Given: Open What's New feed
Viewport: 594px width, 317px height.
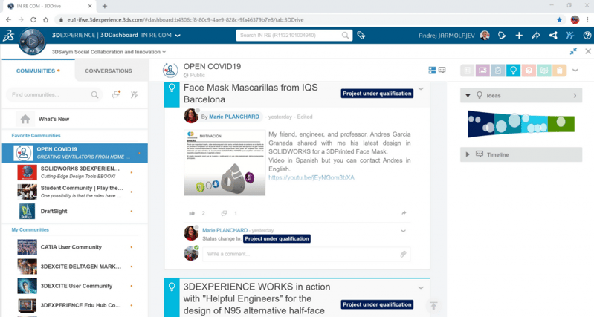Looking at the screenshot, I should tap(74, 119).
